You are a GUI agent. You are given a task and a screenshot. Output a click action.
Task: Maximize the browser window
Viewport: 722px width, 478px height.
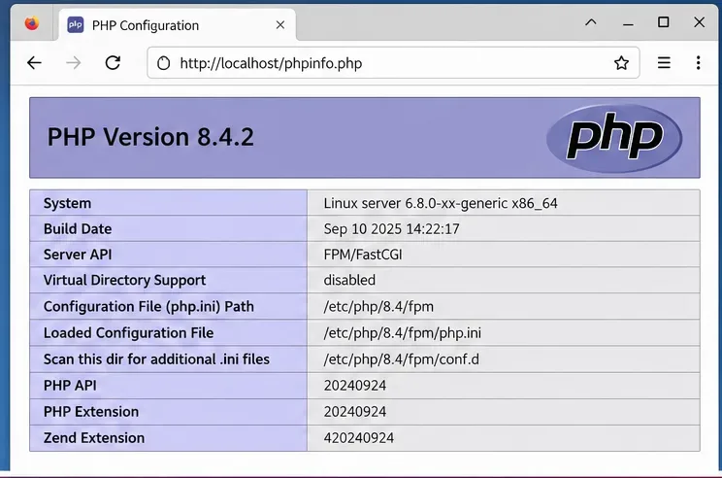point(663,22)
